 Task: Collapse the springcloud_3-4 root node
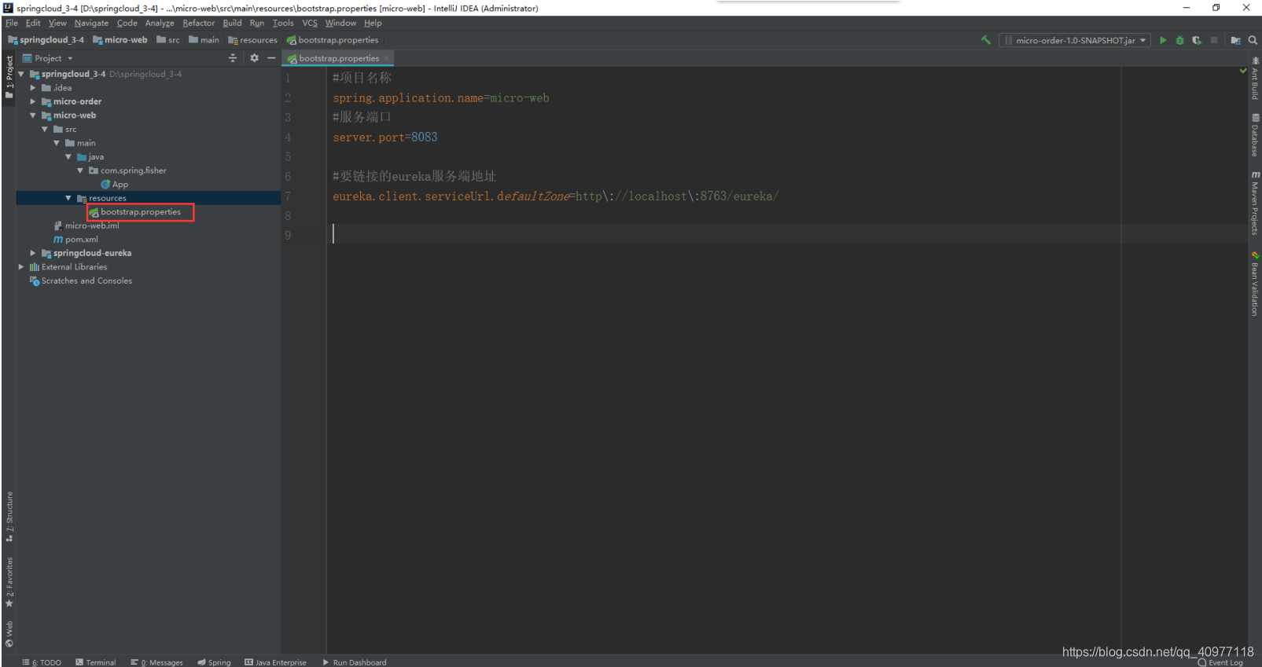point(21,74)
